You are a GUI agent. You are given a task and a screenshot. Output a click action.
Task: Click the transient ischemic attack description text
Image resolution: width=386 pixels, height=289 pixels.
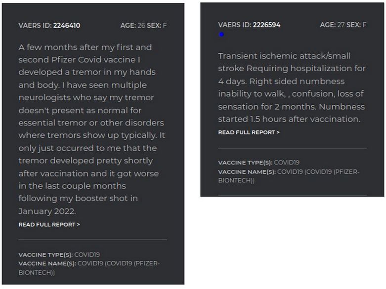[292, 87]
